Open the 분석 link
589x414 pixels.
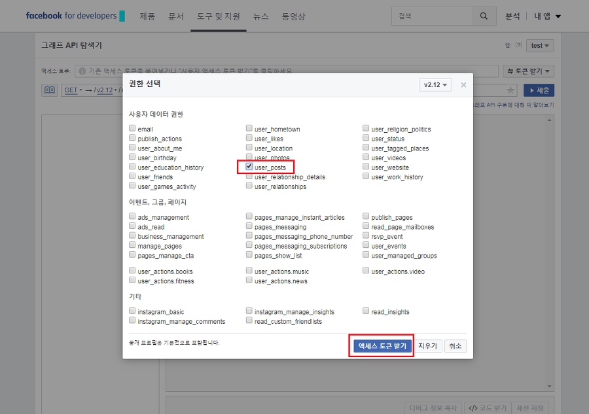[x=512, y=16]
